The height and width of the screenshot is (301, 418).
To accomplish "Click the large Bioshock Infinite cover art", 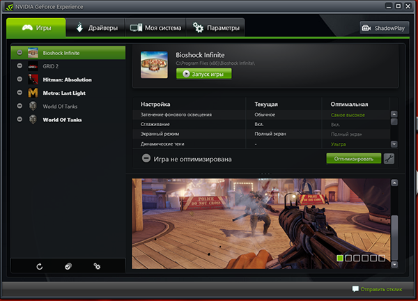I will point(154,65).
